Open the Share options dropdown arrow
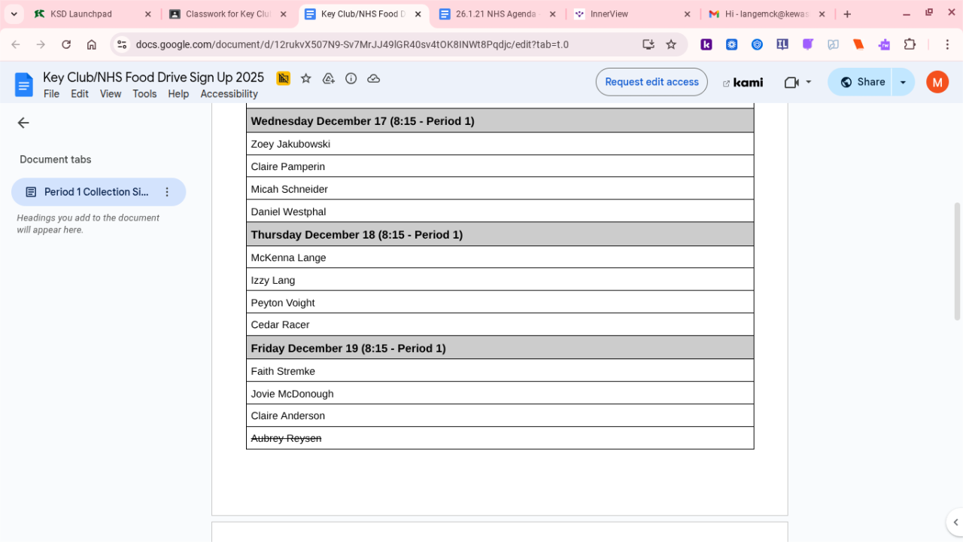Image resolution: width=963 pixels, height=542 pixels. click(903, 82)
